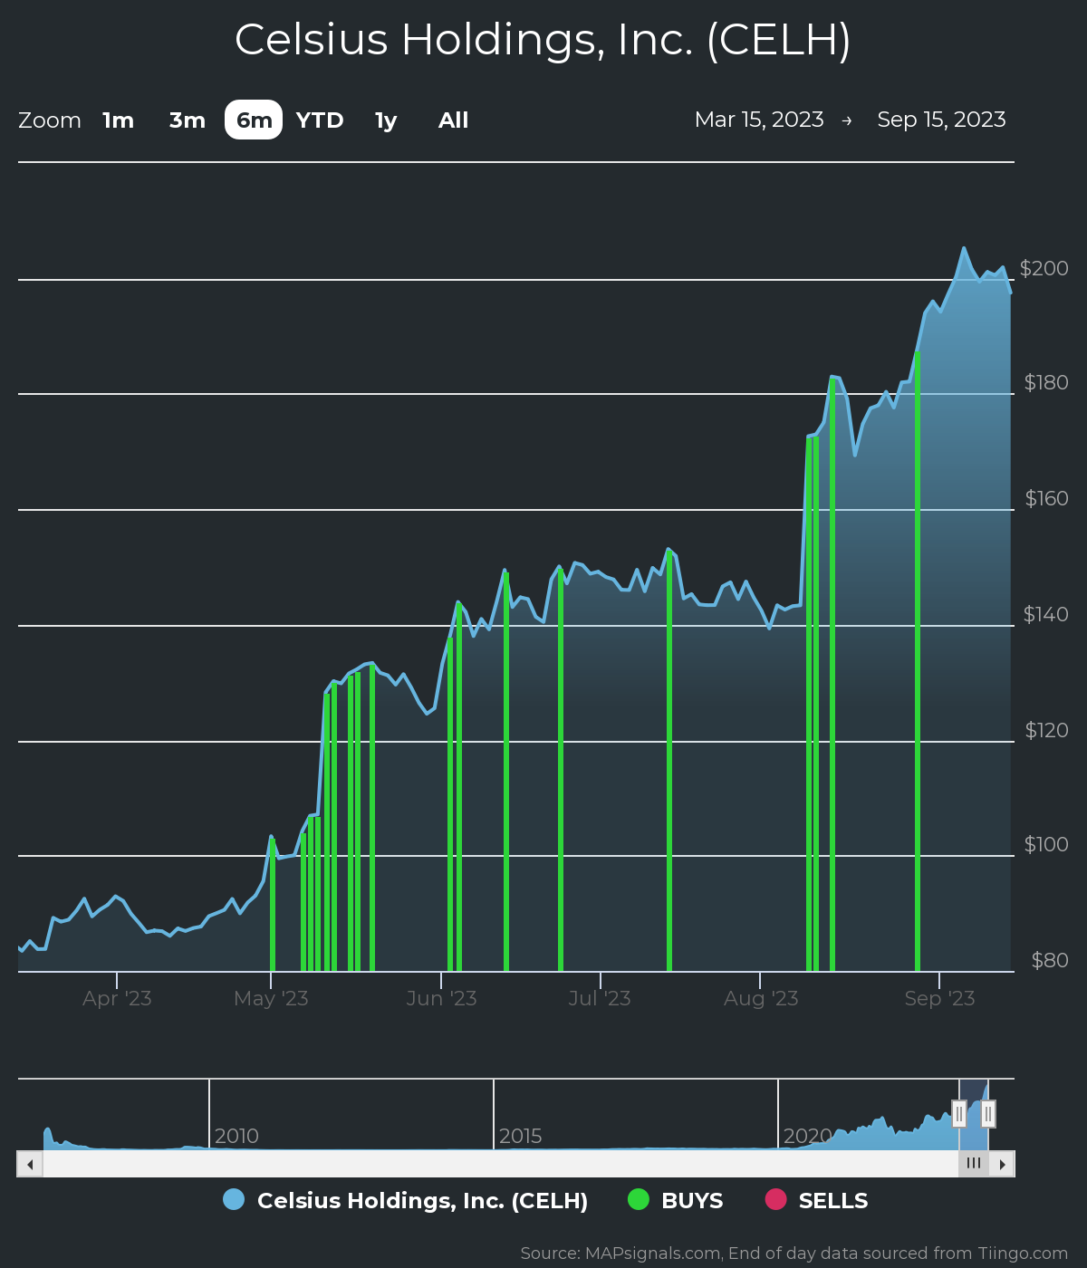Toggle the SELLS legend item
Image resolution: width=1087 pixels, height=1268 pixels.
(832, 1200)
